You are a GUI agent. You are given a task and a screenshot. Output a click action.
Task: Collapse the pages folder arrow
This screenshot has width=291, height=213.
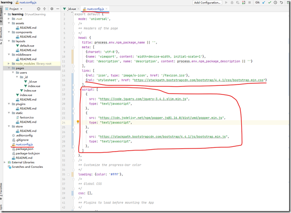coord(9,68)
